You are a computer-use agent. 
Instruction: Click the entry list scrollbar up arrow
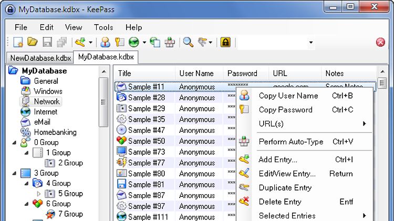[x=382, y=72]
